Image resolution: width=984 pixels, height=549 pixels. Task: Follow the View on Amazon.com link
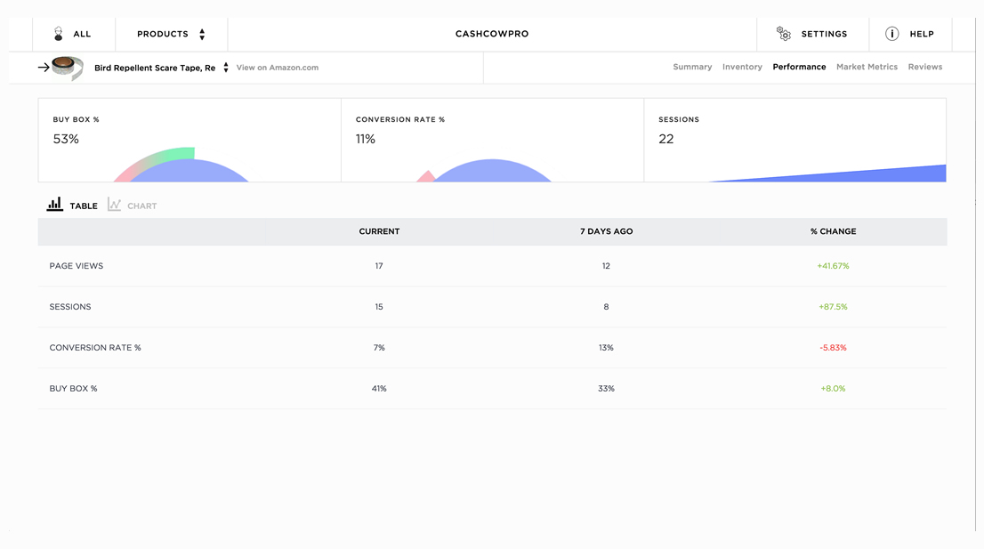(278, 68)
